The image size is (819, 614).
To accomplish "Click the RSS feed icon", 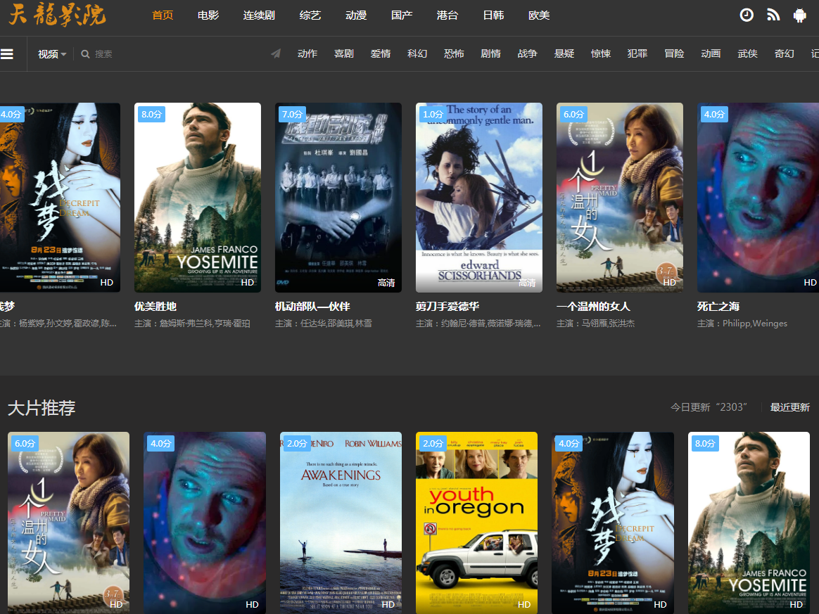I will coord(773,15).
